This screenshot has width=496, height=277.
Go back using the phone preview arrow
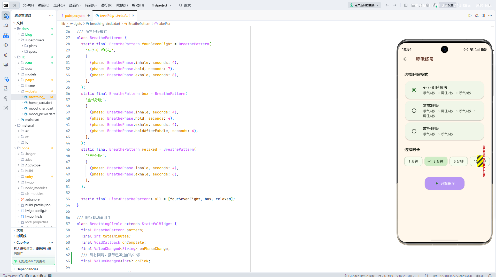coord(405,59)
